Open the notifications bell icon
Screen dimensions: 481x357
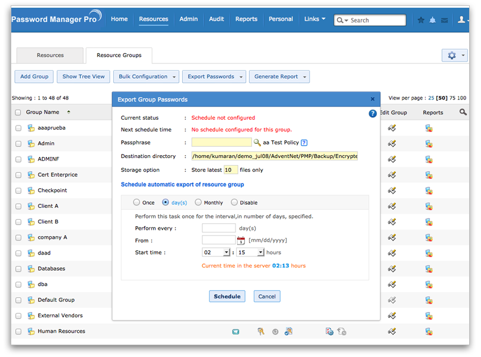432,20
